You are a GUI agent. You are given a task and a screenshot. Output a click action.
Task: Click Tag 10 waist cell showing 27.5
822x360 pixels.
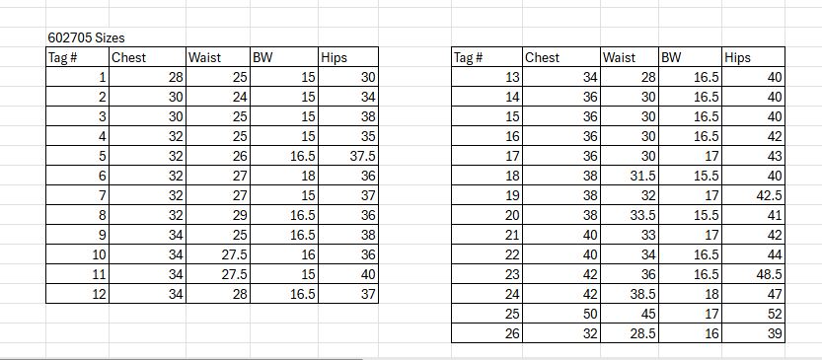[x=217, y=254]
